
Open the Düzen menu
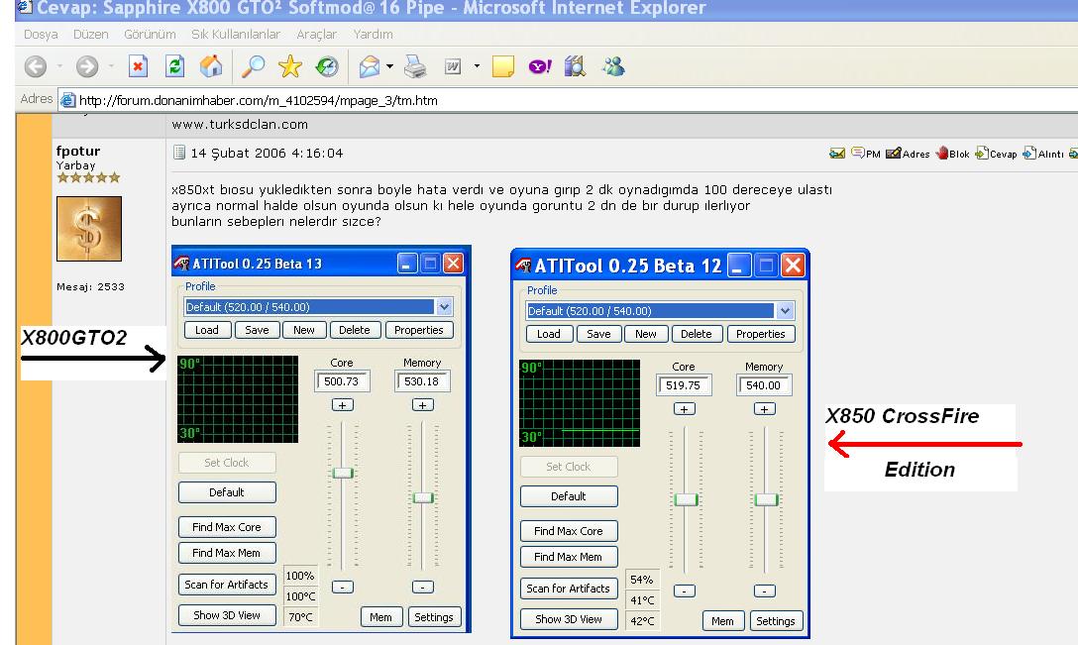(91, 35)
